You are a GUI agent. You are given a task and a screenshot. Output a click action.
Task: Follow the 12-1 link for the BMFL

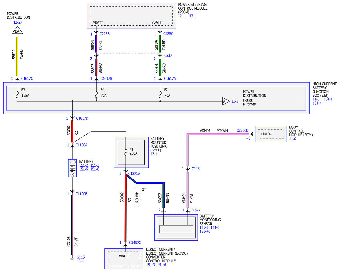[154, 154]
